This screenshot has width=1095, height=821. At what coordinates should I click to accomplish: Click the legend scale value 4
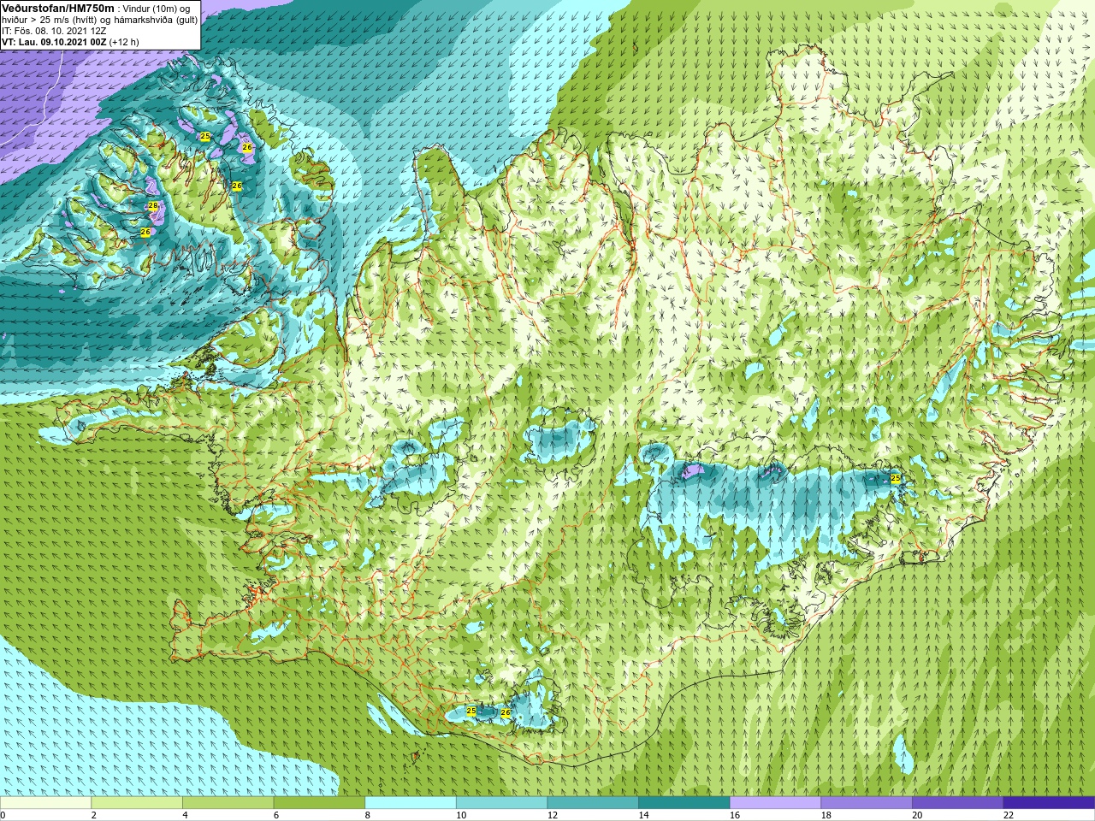tap(186, 816)
